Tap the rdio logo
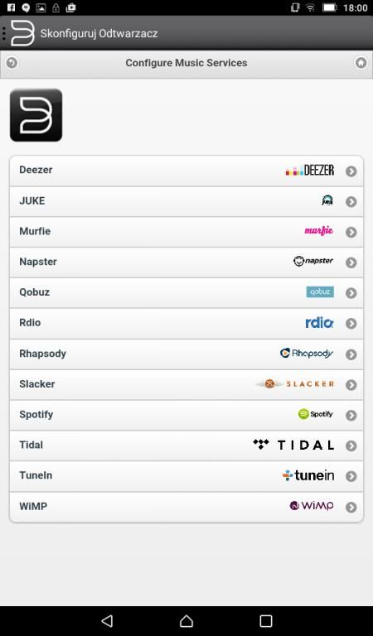 [319, 323]
